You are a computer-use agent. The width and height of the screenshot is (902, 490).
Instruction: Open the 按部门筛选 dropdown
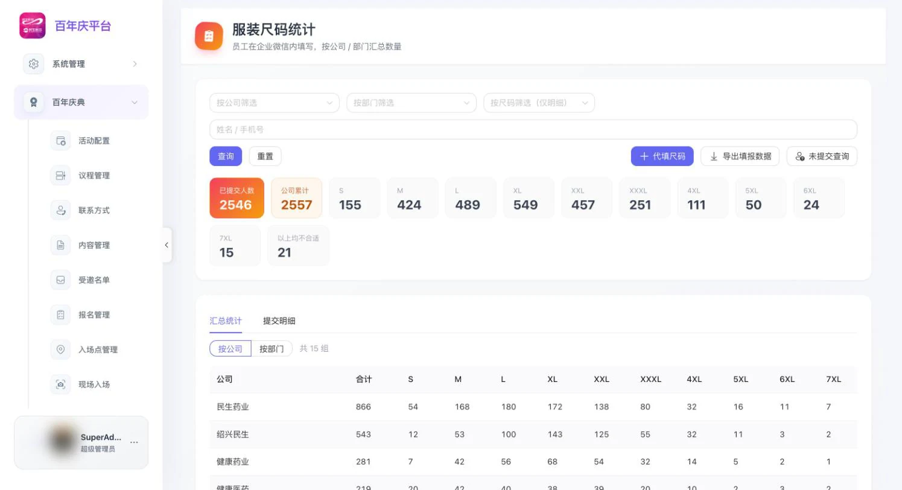click(411, 103)
